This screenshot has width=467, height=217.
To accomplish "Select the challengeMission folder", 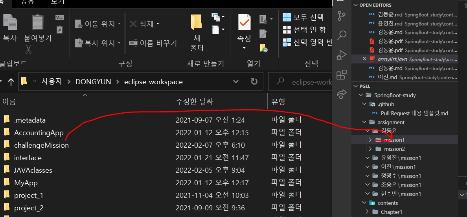I will [x=41, y=145].
